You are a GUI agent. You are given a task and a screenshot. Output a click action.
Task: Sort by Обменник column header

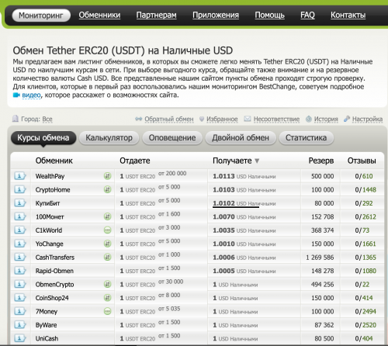pos(54,161)
